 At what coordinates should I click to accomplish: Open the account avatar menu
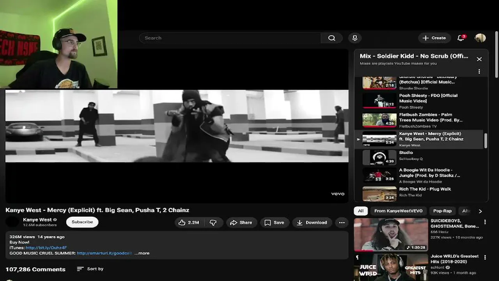[480, 38]
